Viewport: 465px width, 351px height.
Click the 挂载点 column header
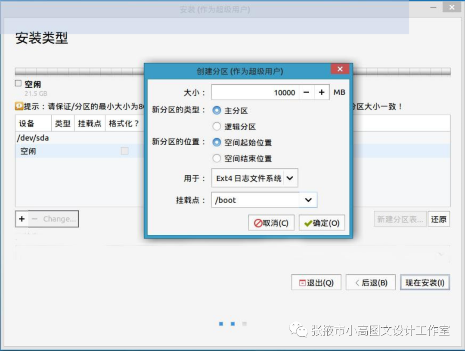[x=90, y=124]
